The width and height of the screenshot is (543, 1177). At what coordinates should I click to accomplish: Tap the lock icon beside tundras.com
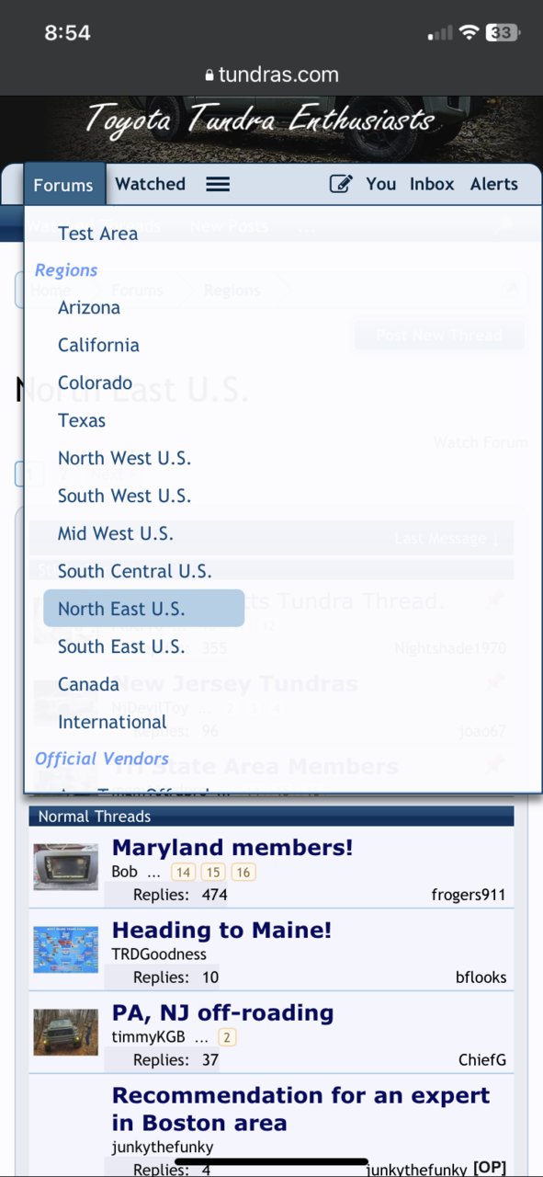(x=209, y=76)
